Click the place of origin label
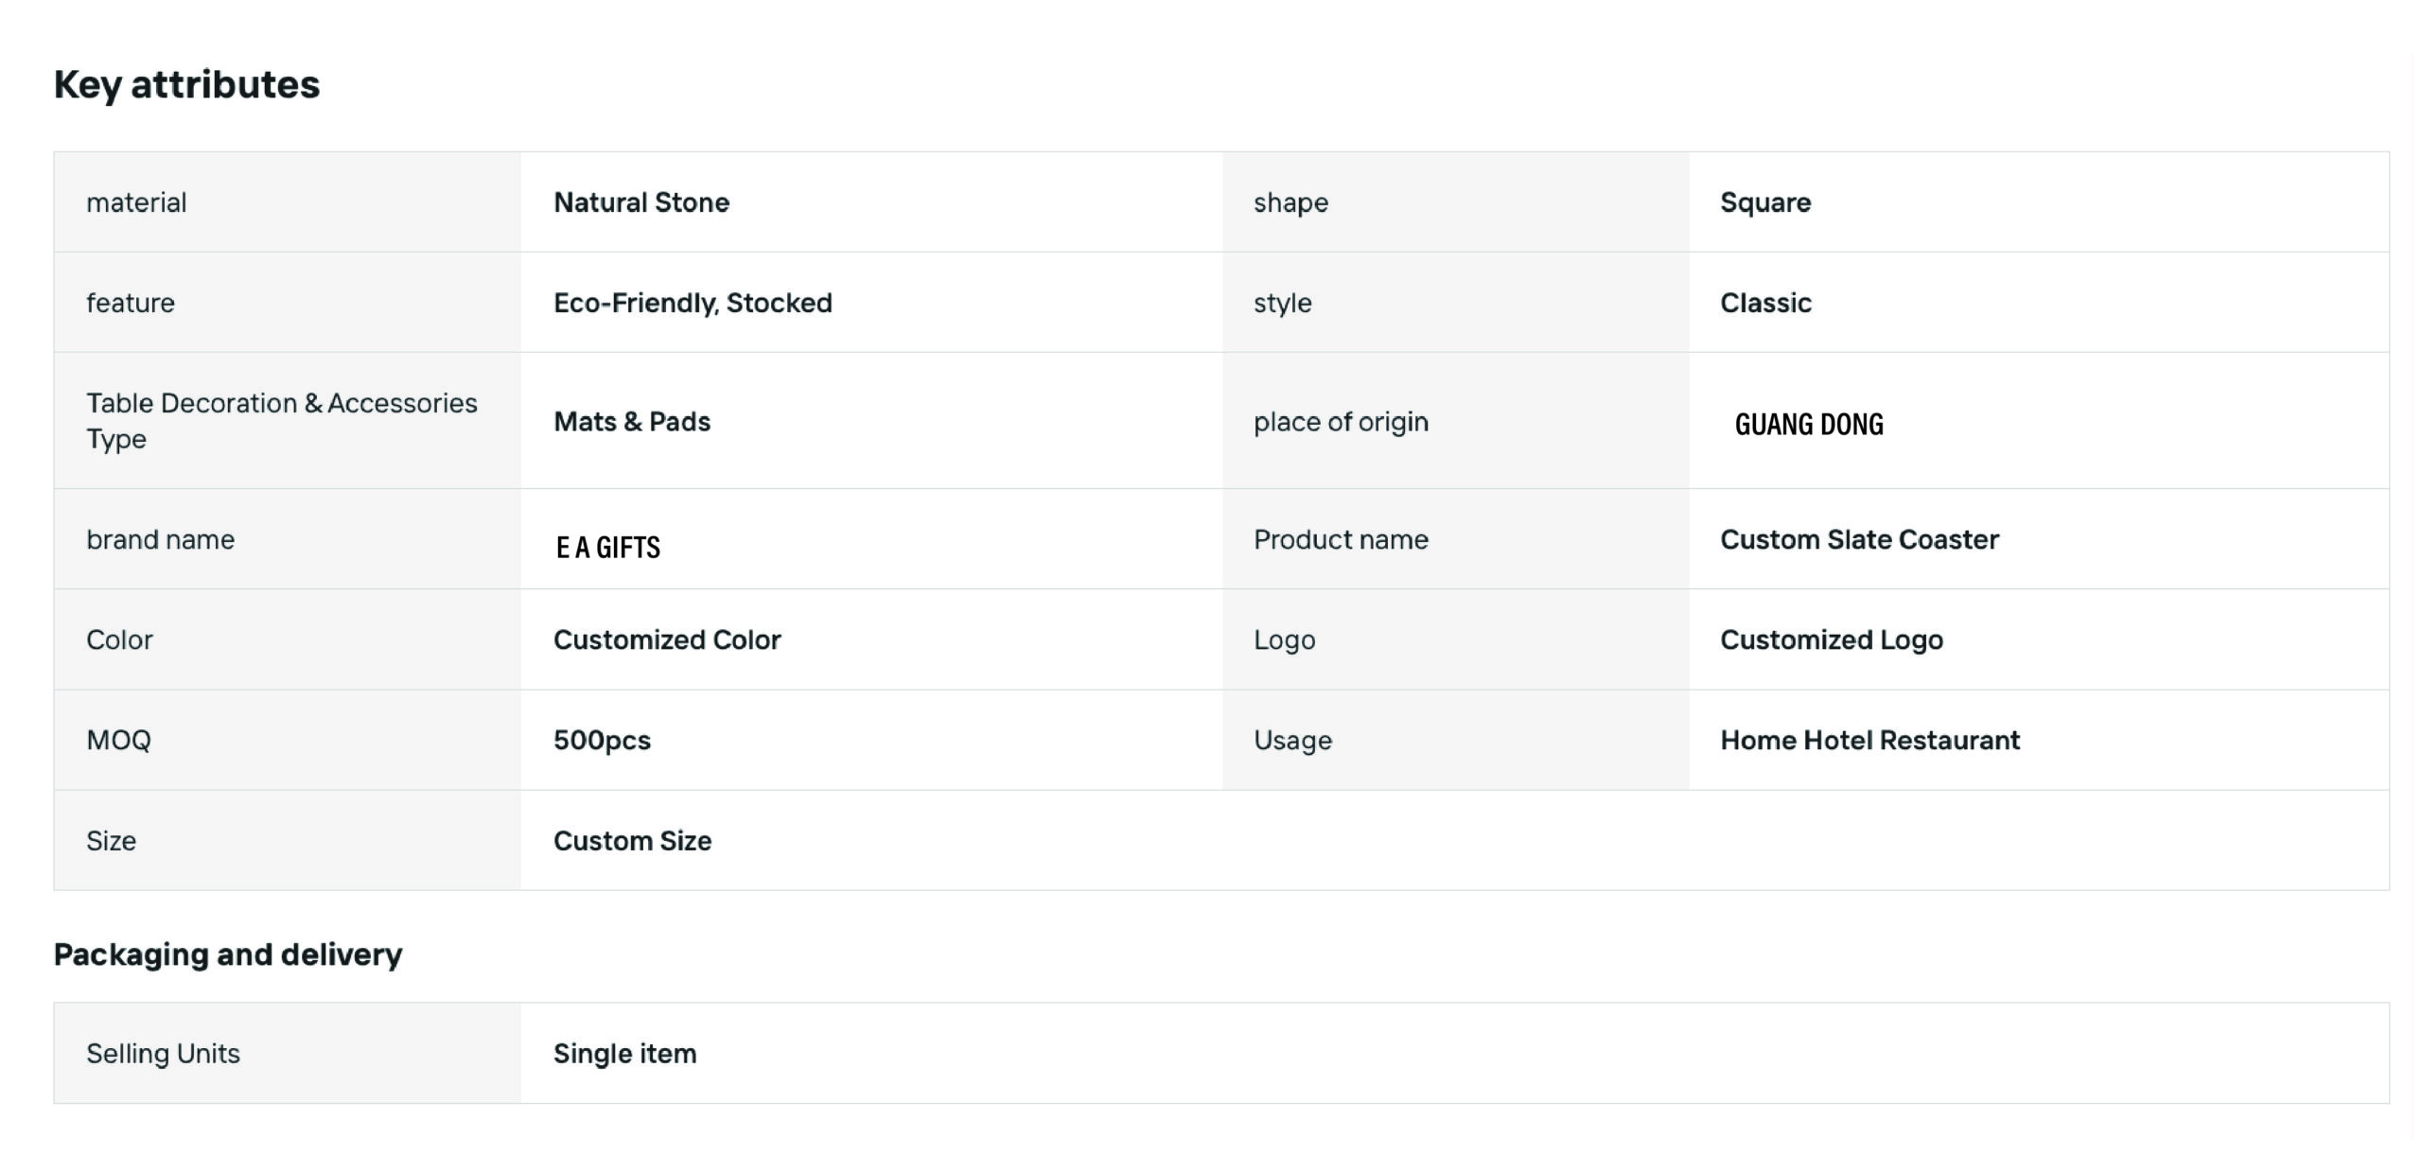Image resolution: width=2422 pixels, height=1172 pixels. pyautogui.click(x=1341, y=422)
